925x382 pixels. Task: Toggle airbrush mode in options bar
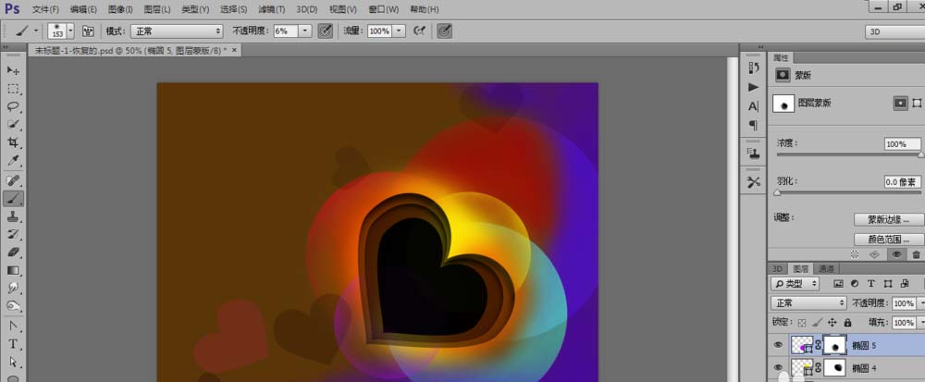[419, 31]
